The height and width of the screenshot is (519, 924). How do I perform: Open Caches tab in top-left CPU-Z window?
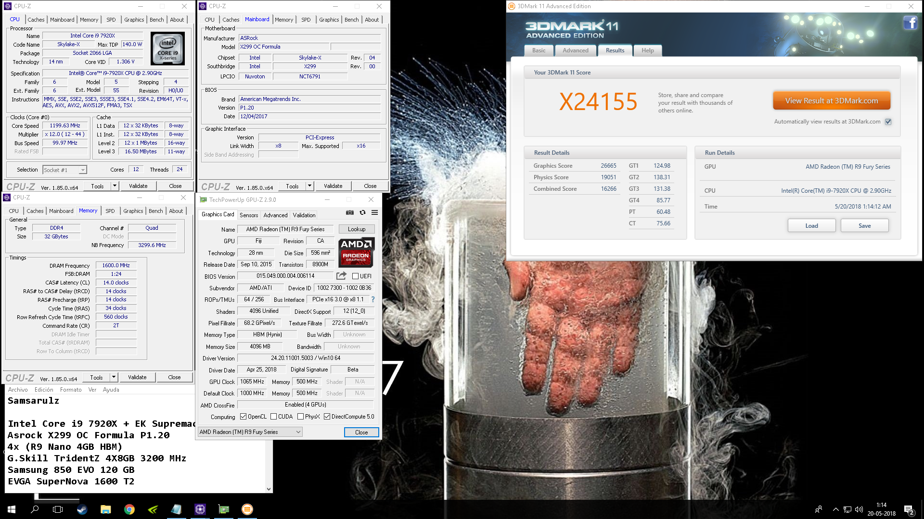point(36,20)
